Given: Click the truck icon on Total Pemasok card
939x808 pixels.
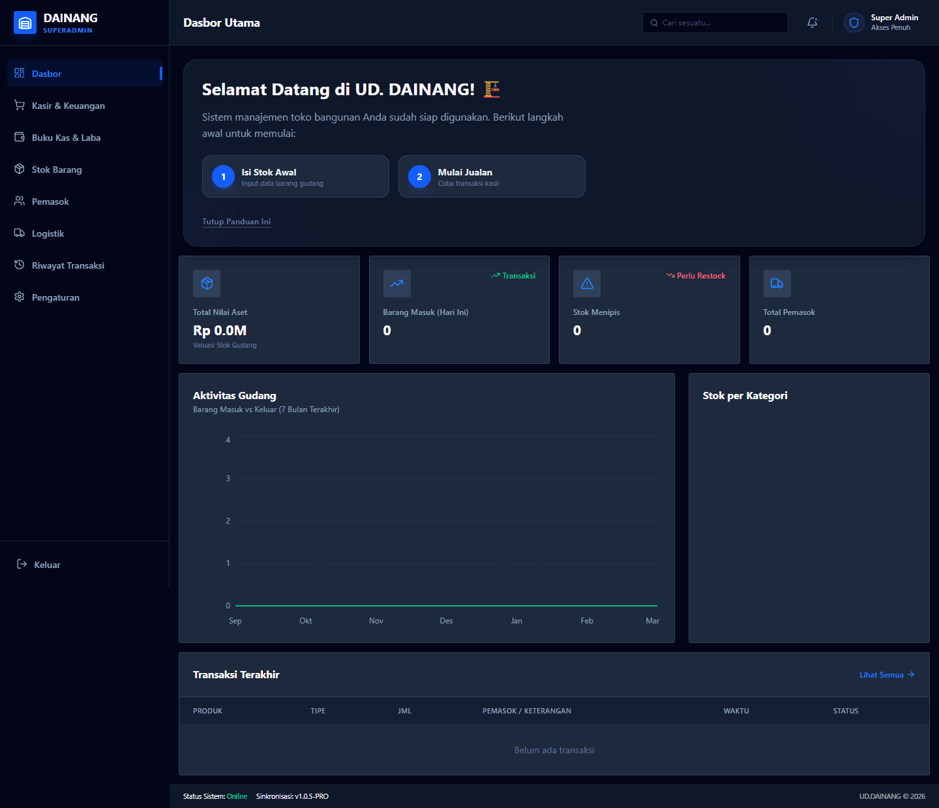Looking at the screenshot, I should 777,284.
